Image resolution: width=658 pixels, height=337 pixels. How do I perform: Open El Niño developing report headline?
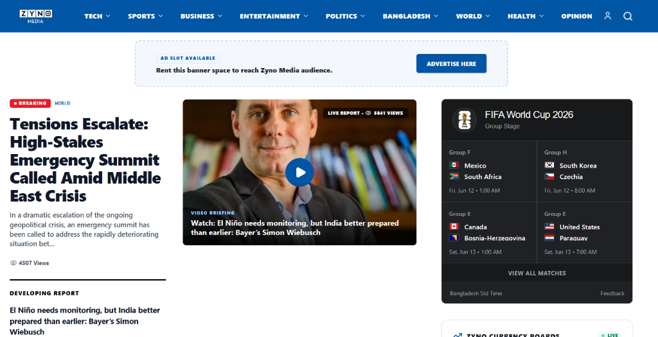click(x=85, y=321)
